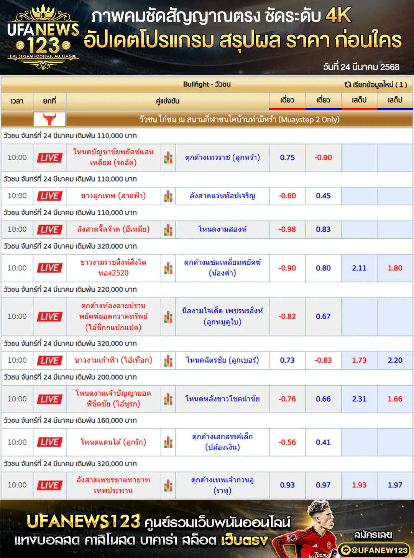
Task: Click the red bull icon in the วัวชน header
Action: pos(49,119)
